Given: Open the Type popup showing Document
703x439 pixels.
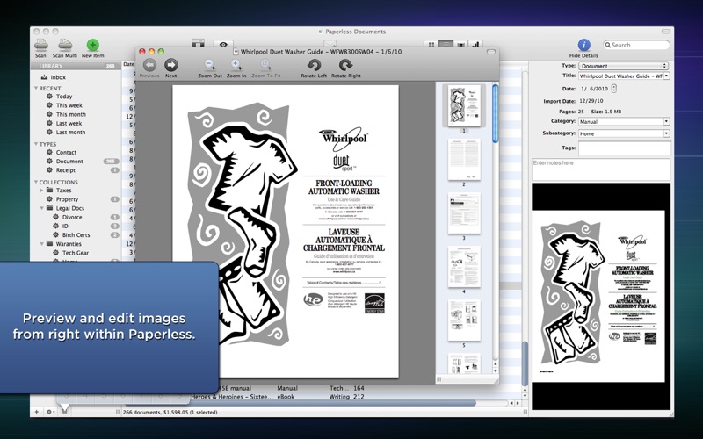Looking at the screenshot, I should 624,66.
